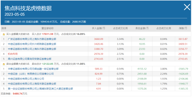Select the sell amount 2451.68

[x=142, y=74]
